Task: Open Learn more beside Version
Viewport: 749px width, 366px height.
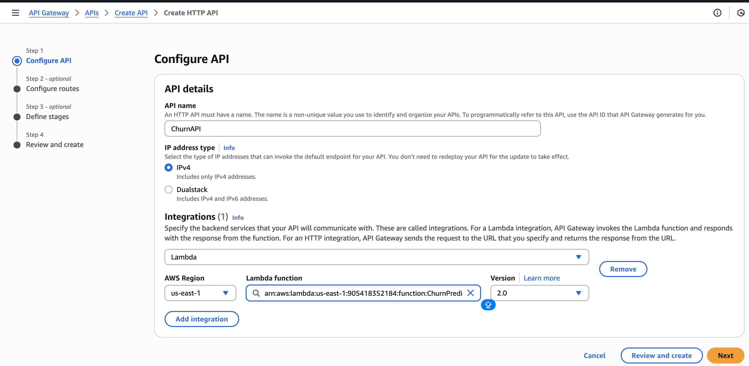Action: pos(541,278)
